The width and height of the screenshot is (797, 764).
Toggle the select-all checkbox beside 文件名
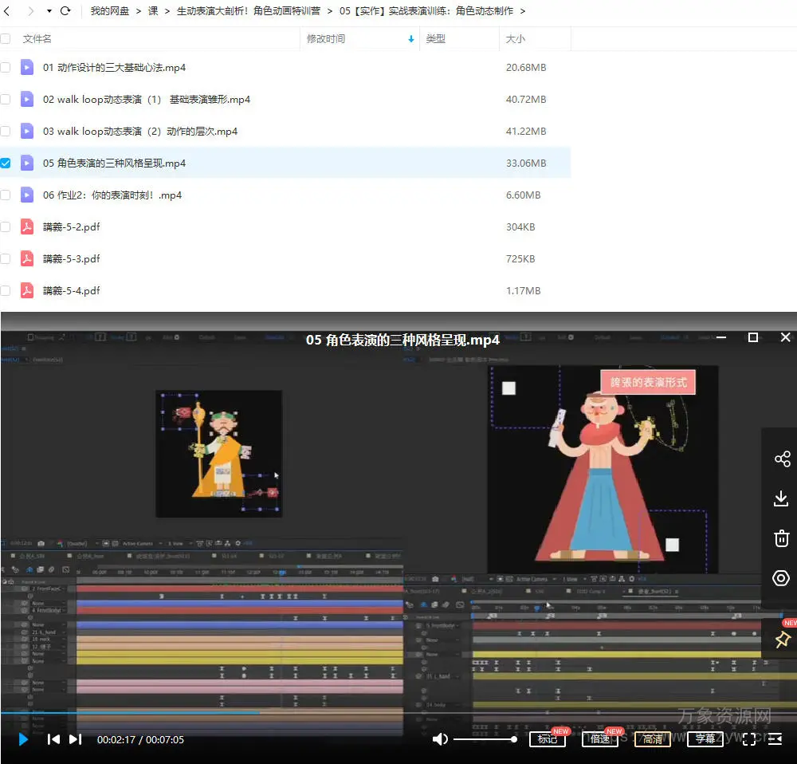6,39
